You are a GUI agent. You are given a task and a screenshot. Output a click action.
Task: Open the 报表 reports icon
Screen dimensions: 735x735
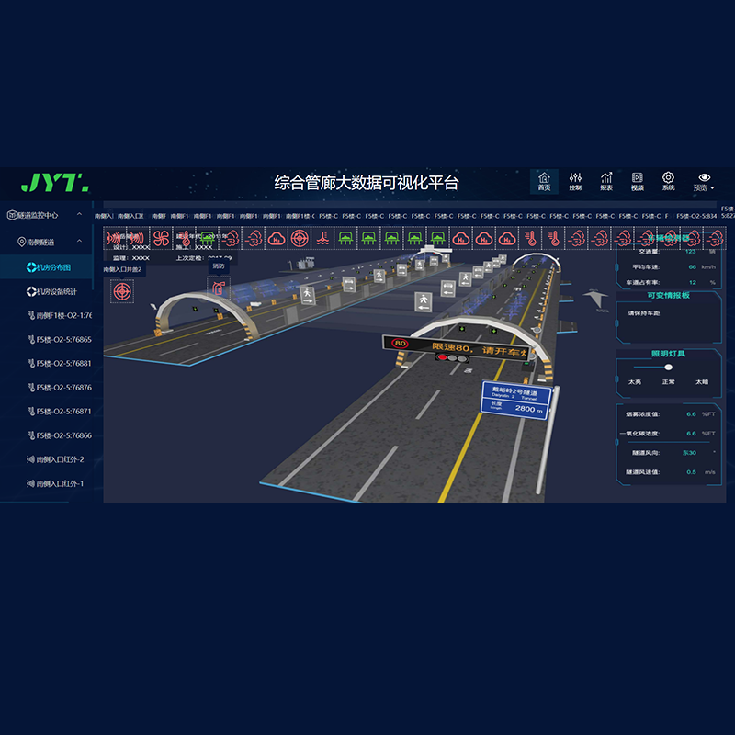[607, 176]
